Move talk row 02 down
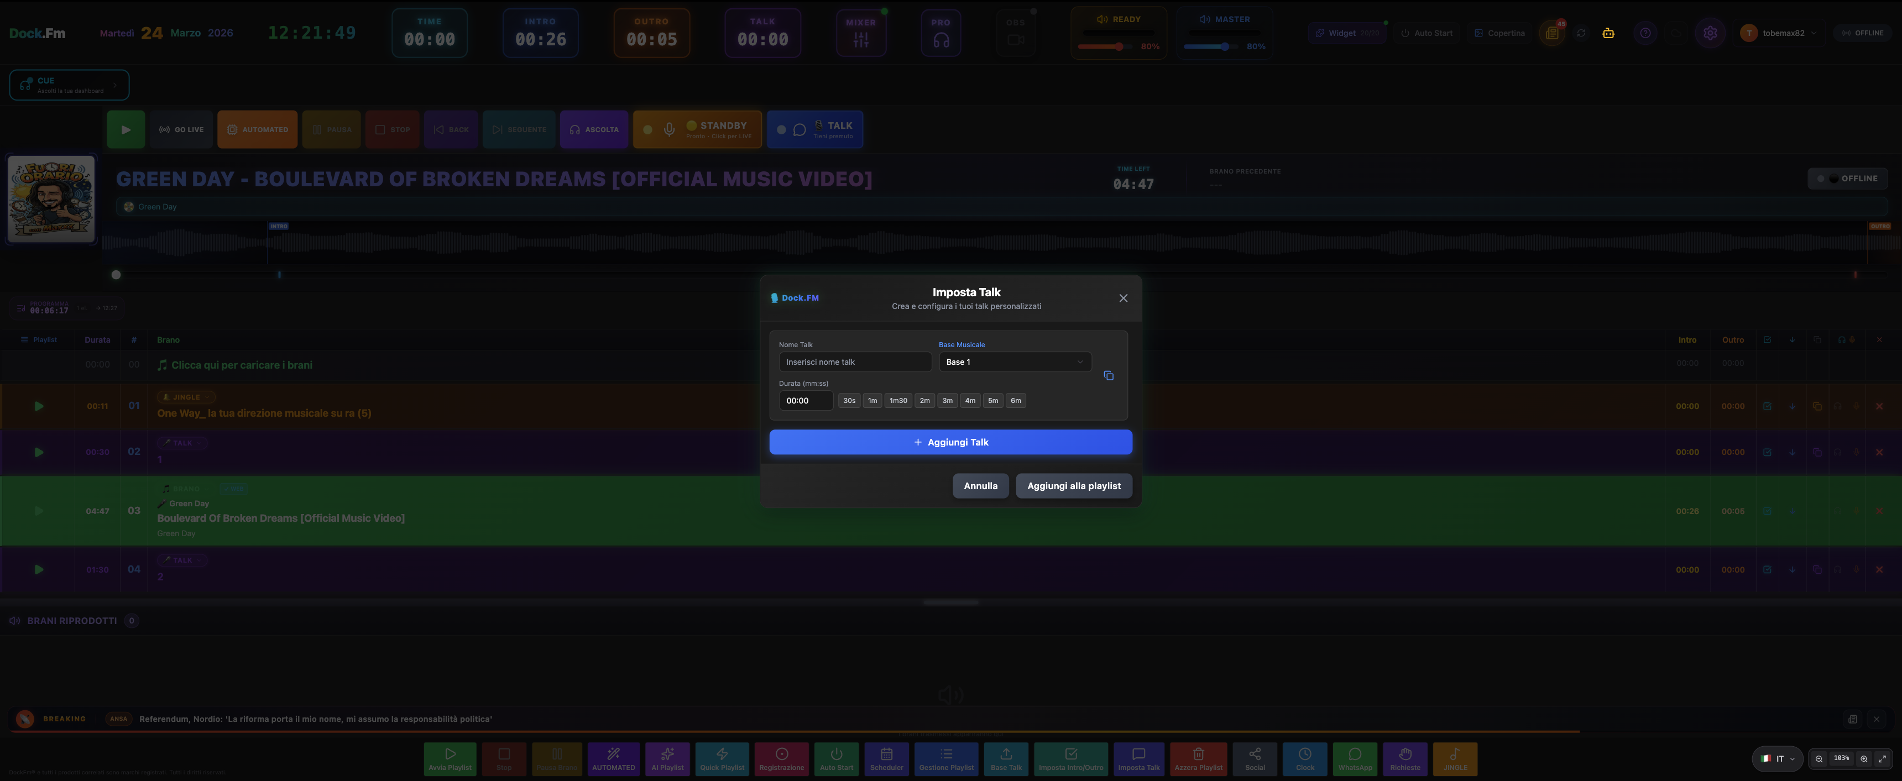1902x781 pixels. tap(1792, 453)
